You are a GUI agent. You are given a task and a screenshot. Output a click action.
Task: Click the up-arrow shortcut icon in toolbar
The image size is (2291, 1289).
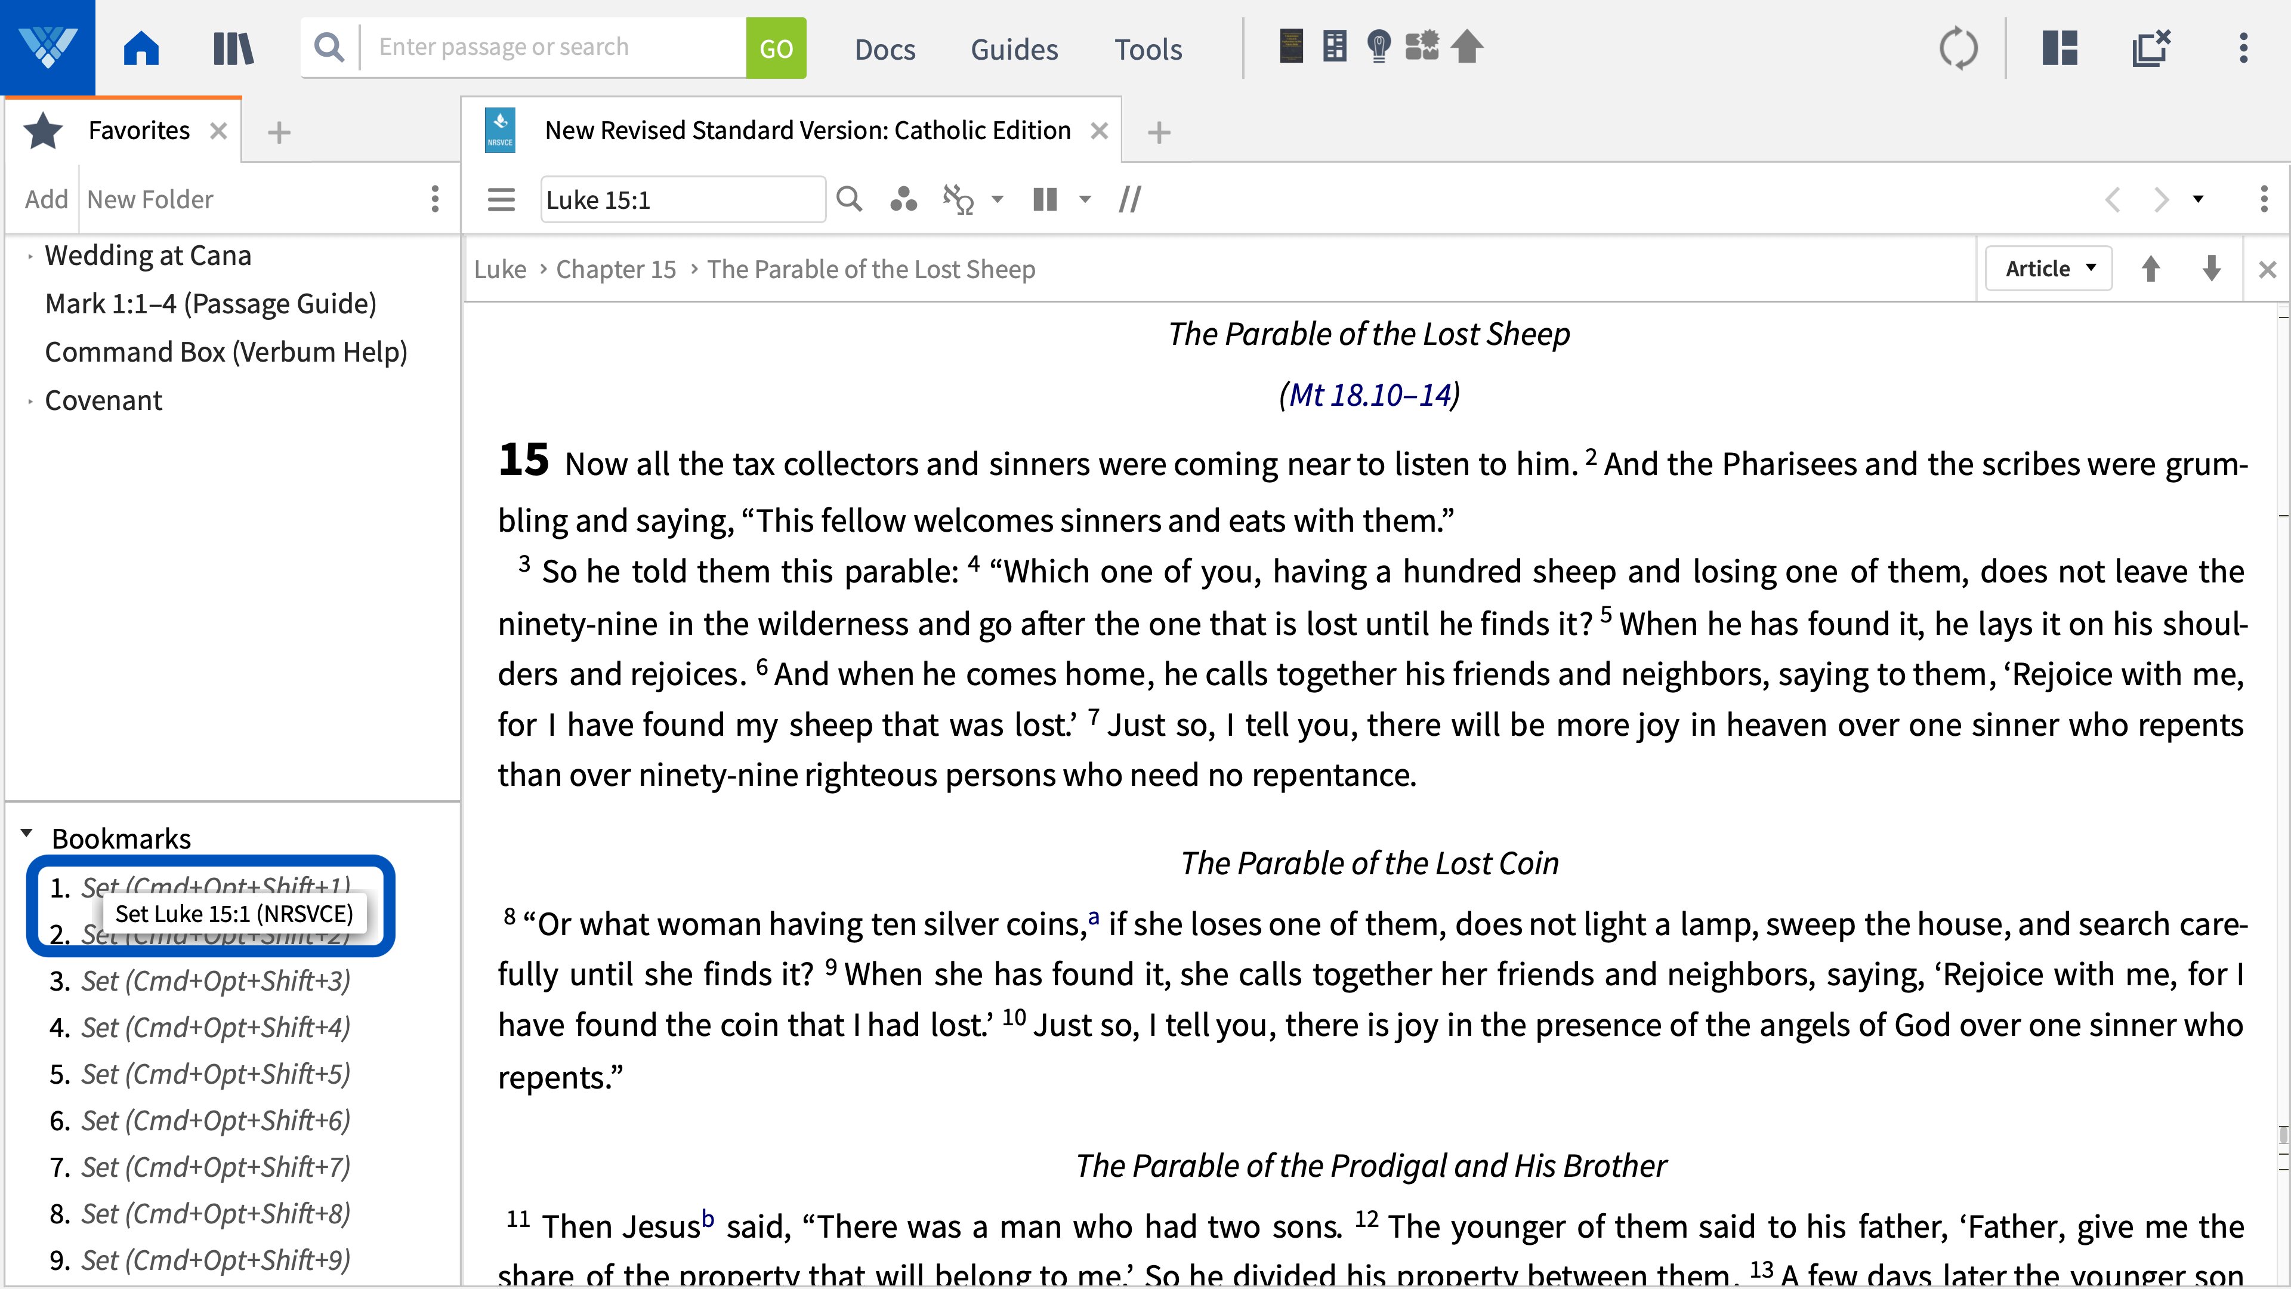tap(1468, 47)
